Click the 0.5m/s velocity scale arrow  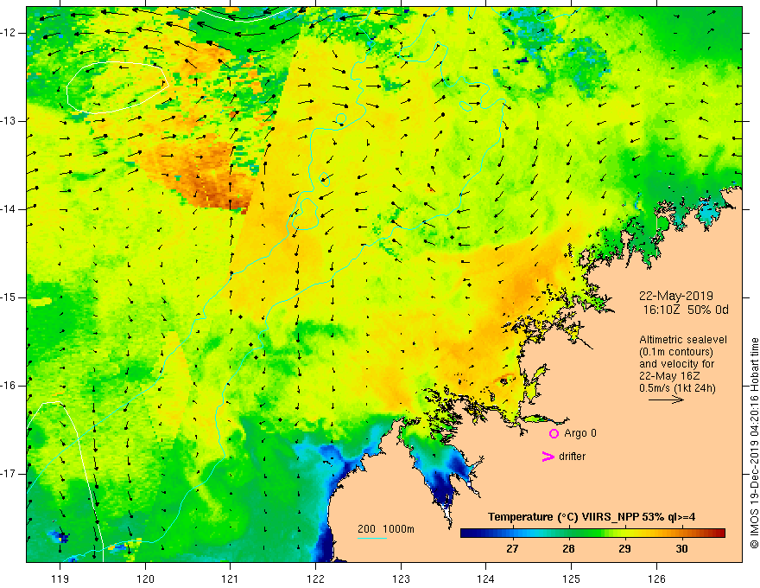click(666, 399)
